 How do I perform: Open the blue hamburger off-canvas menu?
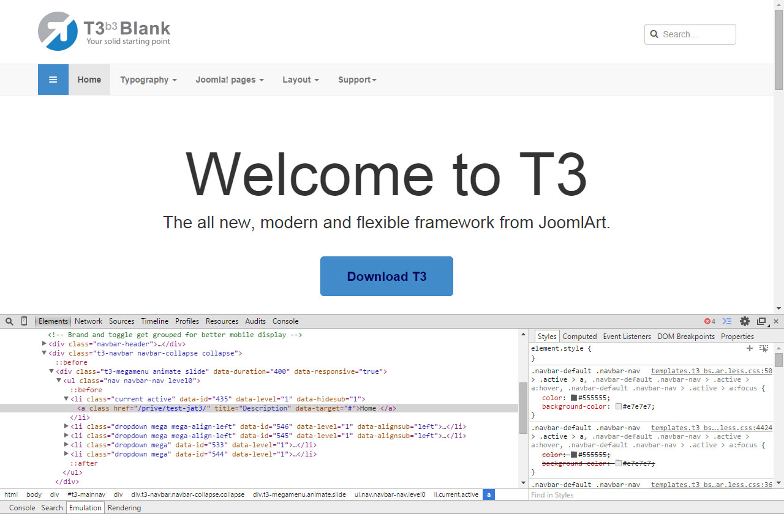[x=53, y=80]
